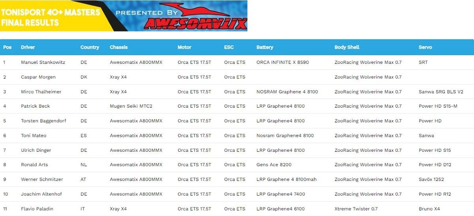Image resolution: width=474 pixels, height=216 pixels.
Task: Select the Motor column header
Action: [184, 47]
